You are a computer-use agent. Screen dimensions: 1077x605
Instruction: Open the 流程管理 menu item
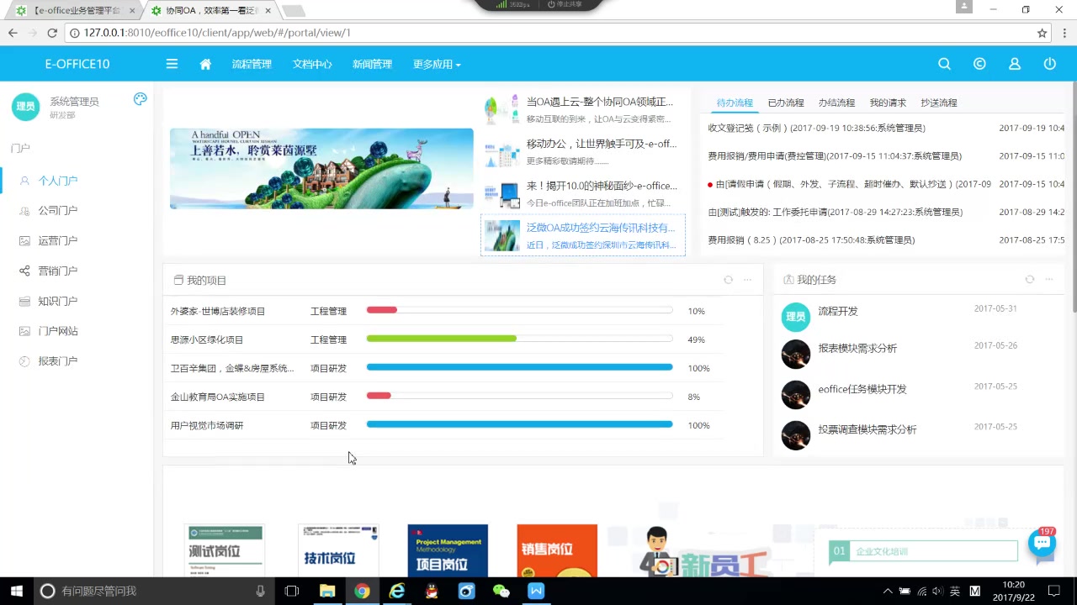[x=252, y=63]
